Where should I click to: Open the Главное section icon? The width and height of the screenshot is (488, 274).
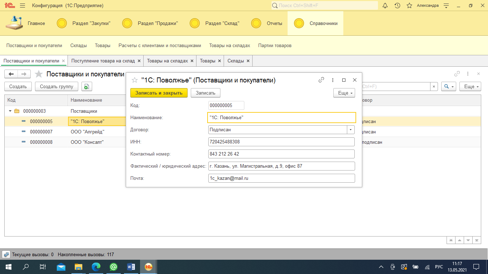click(x=14, y=23)
